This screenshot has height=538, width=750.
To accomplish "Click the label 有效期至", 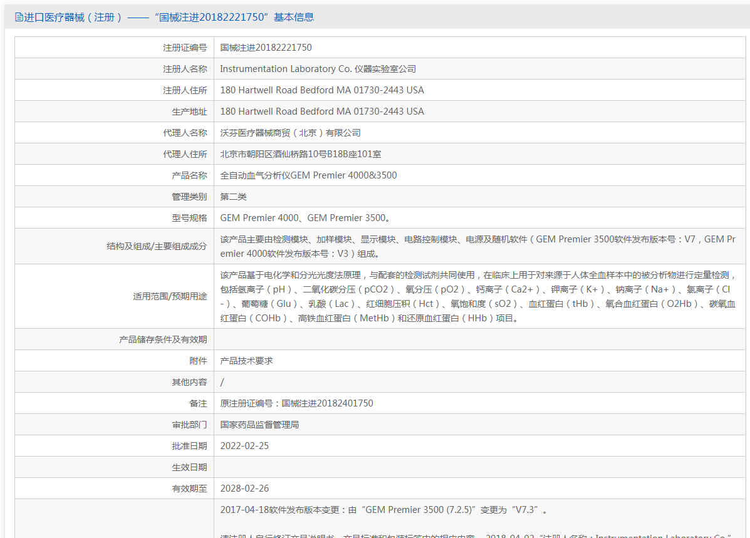I will tap(189, 489).
